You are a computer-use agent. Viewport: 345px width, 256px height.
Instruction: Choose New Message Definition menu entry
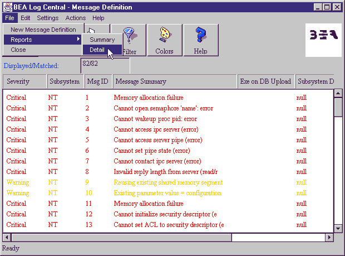pos(43,30)
